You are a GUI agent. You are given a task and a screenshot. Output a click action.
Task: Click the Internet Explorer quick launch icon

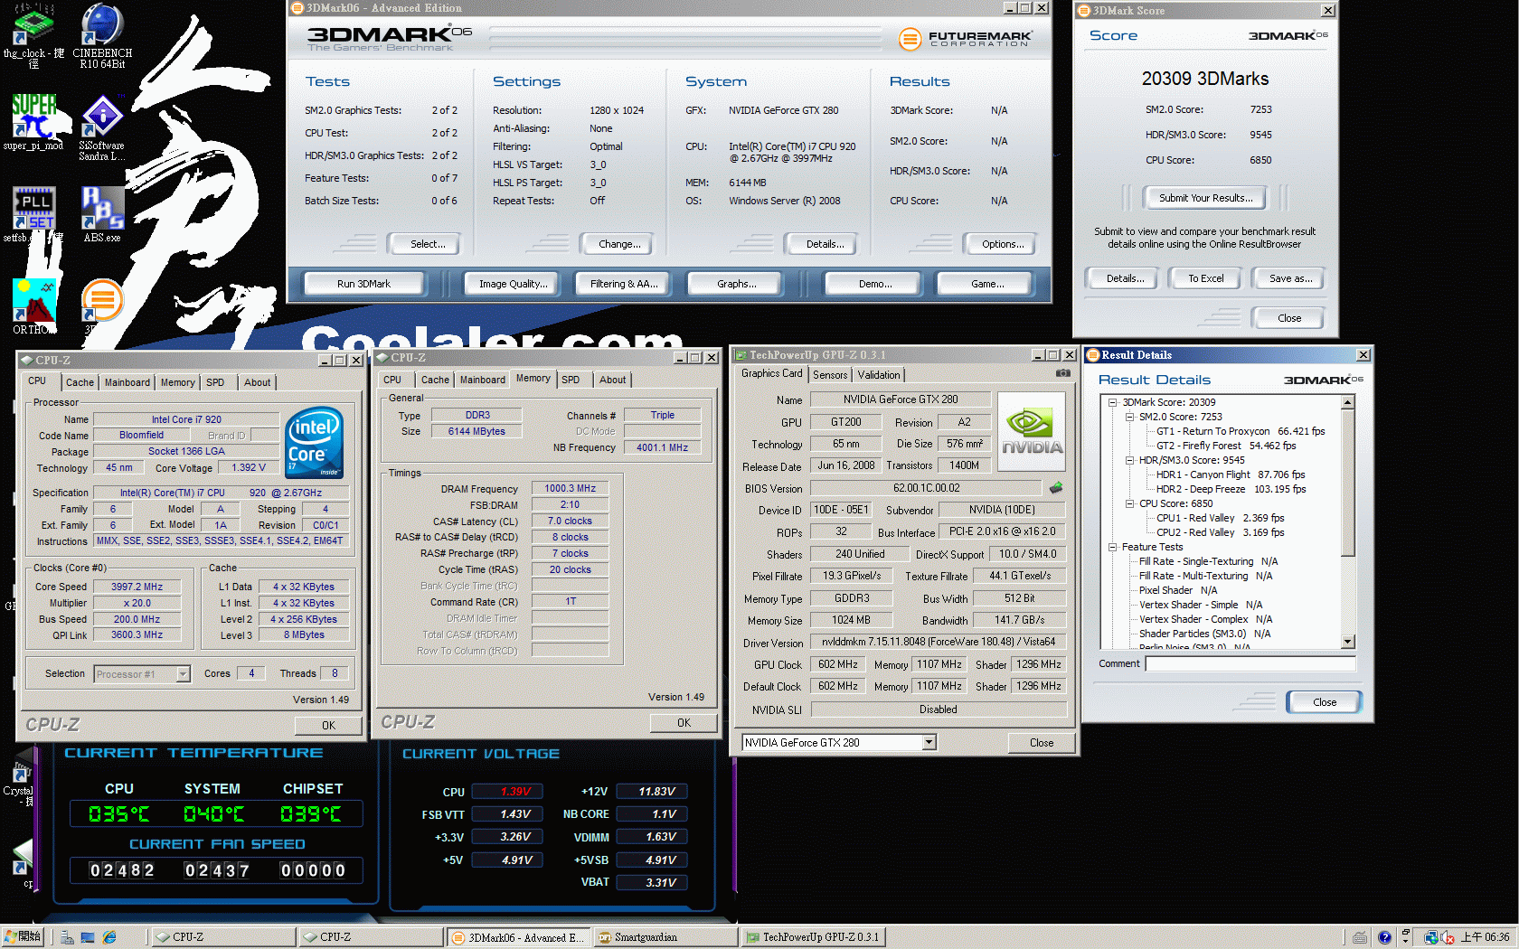(x=109, y=937)
